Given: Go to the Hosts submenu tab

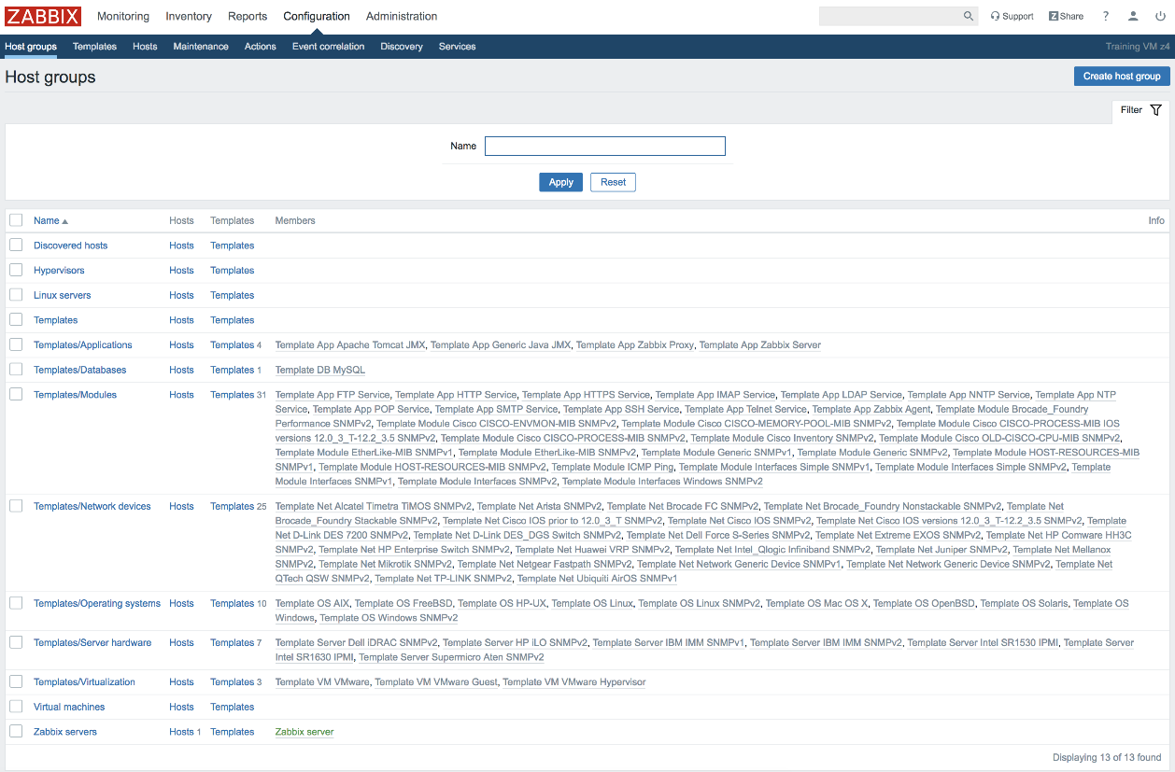Looking at the screenshot, I should pos(145,47).
